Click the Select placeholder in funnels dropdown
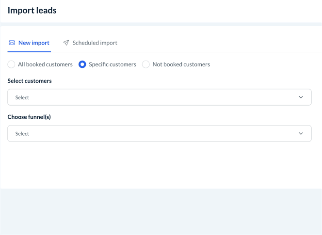The image size is (322, 235). [x=22, y=134]
